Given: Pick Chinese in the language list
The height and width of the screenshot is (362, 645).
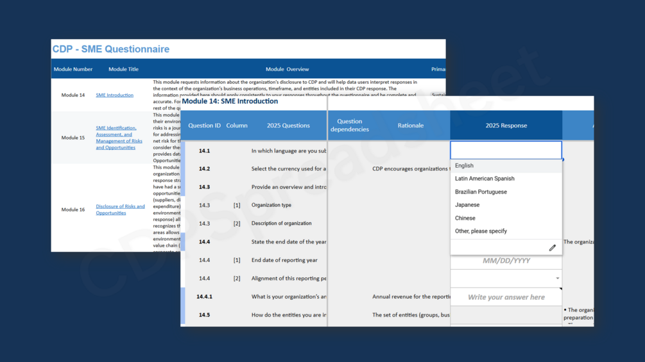Looking at the screenshot, I should click(506, 218).
